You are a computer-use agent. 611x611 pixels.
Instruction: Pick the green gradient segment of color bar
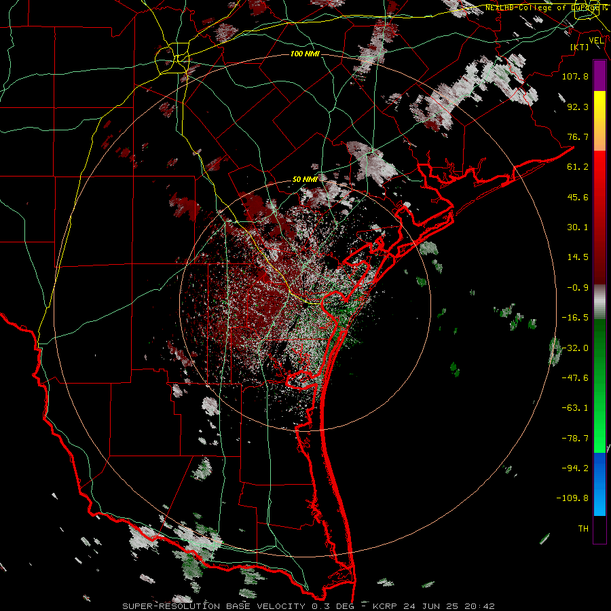click(599, 386)
